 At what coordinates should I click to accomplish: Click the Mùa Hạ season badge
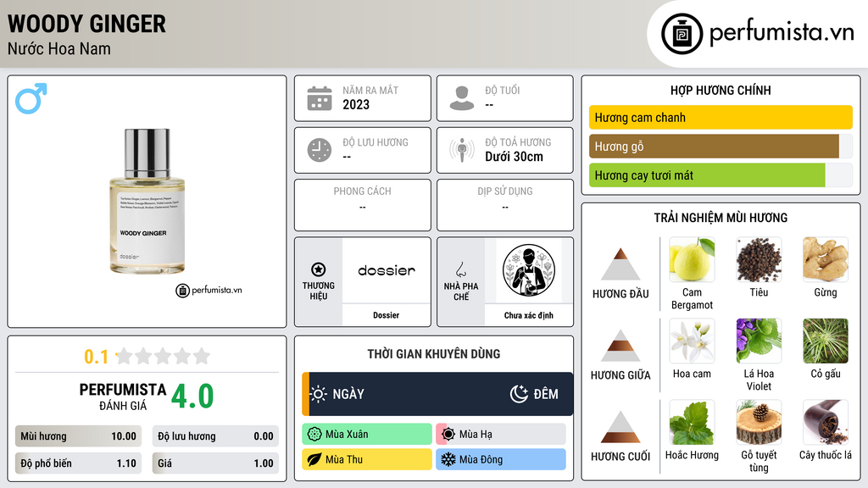pyautogui.click(x=501, y=435)
